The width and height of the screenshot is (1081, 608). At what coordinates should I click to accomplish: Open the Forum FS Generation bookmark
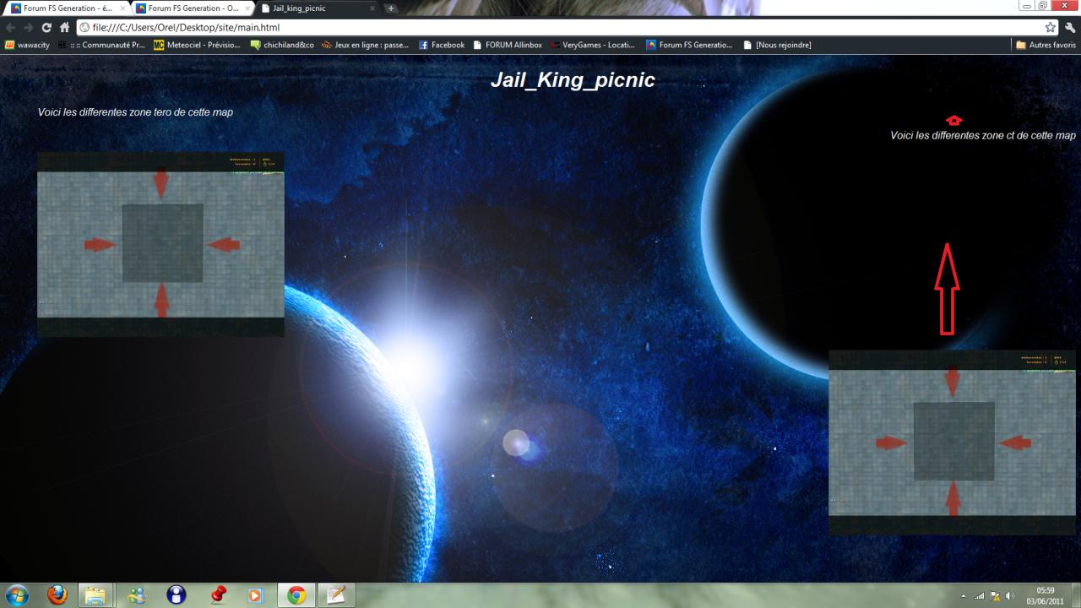[x=689, y=45]
